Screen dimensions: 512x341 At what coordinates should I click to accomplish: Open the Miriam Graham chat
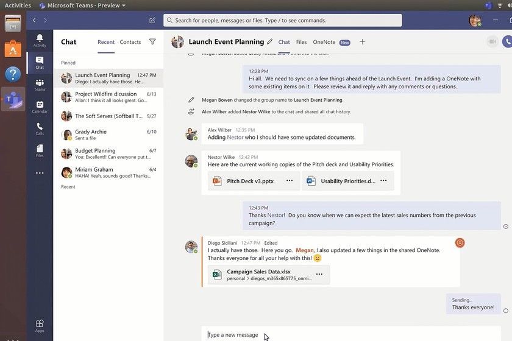pos(108,172)
